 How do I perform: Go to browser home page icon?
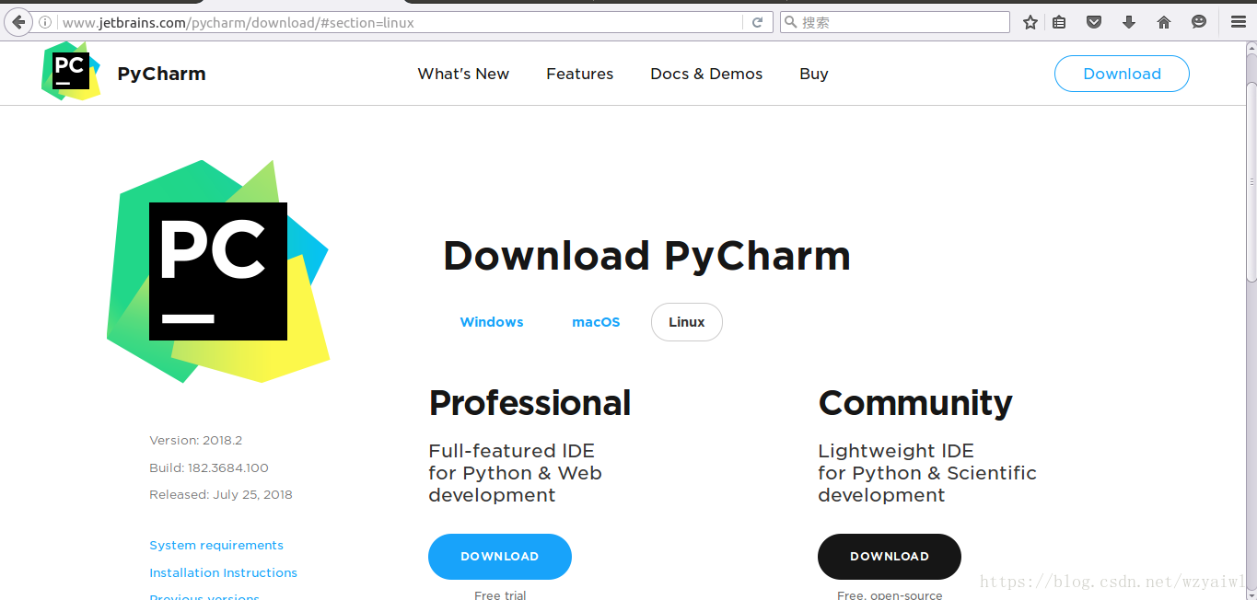pyautogui.click(x=1164, y=22)
